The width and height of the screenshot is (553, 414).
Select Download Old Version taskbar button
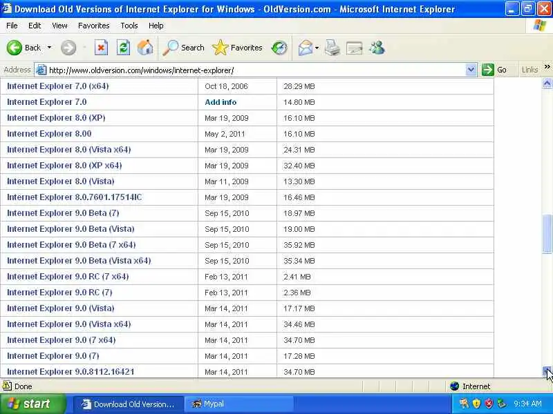click(129, 404)
